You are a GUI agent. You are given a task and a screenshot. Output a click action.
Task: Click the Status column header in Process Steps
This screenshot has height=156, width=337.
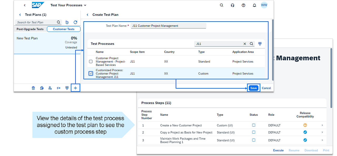pyautogui.click(x=254, y=115)
